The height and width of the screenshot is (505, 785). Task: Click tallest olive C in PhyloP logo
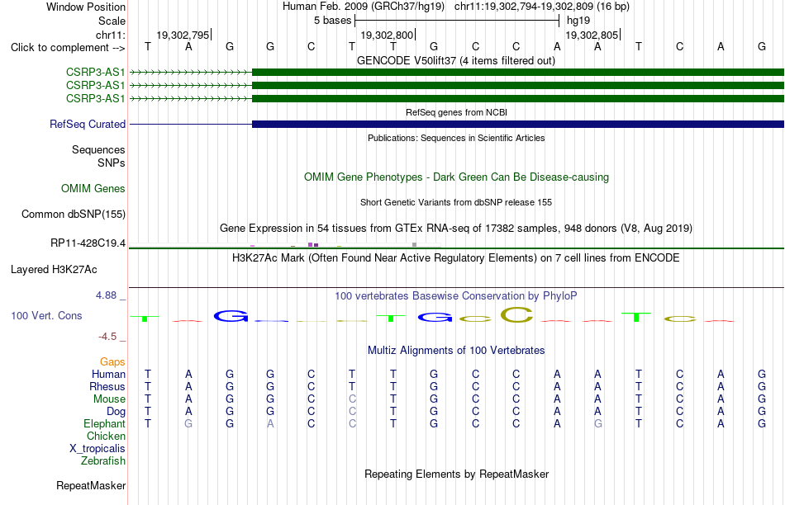pyautogui.click(x=516, y=314)
